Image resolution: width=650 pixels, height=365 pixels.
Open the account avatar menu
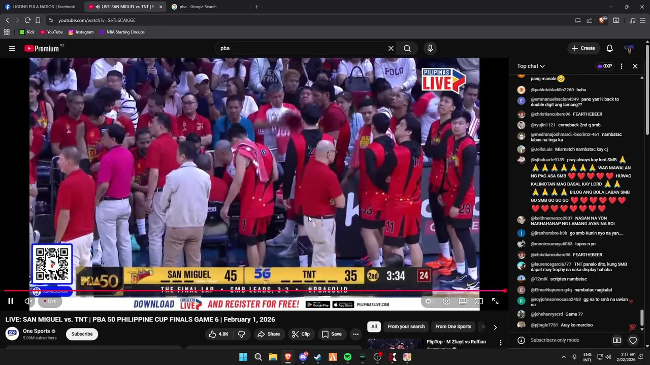point(629,49)
